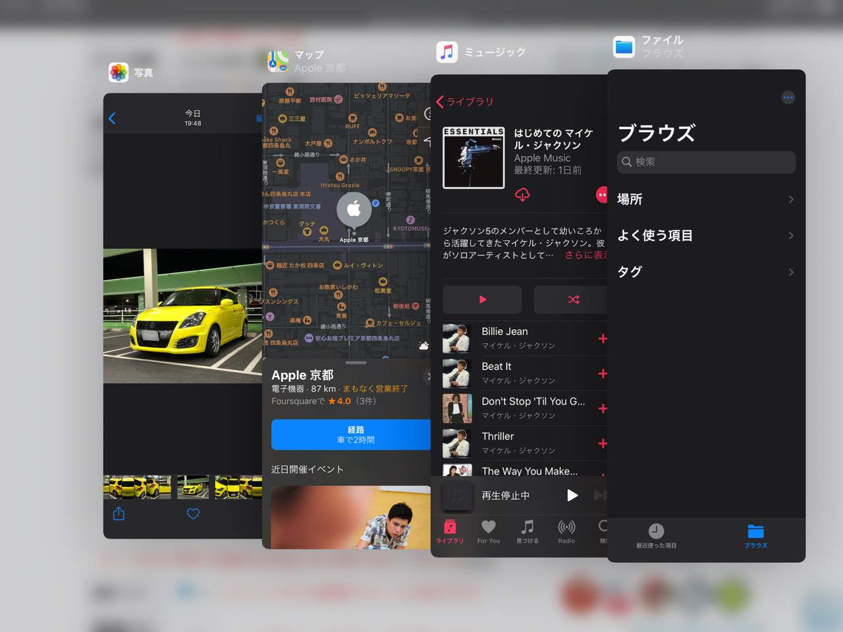This screenshot has height=632, width=843.
Task: Tap the ESSENTIALS album artwork
Action: pyautogui.click(x=474, y=157)
